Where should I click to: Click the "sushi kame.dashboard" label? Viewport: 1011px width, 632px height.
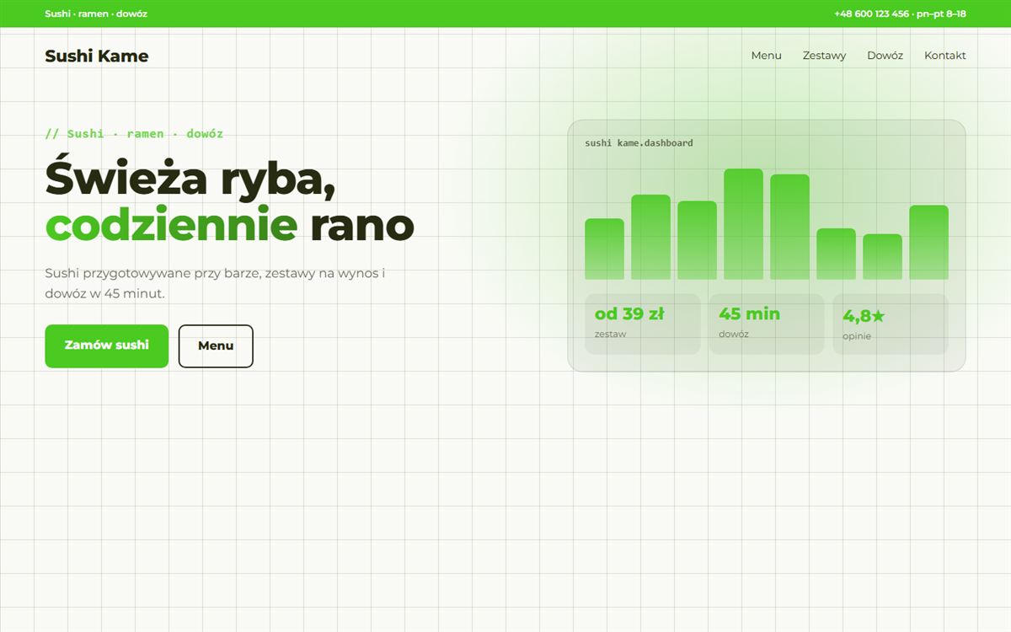[x=639, y=143]
